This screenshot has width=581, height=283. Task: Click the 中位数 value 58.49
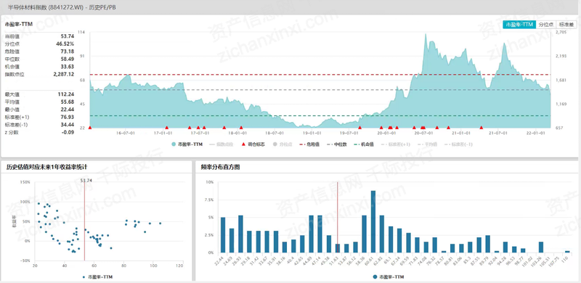tap(68, 59)
